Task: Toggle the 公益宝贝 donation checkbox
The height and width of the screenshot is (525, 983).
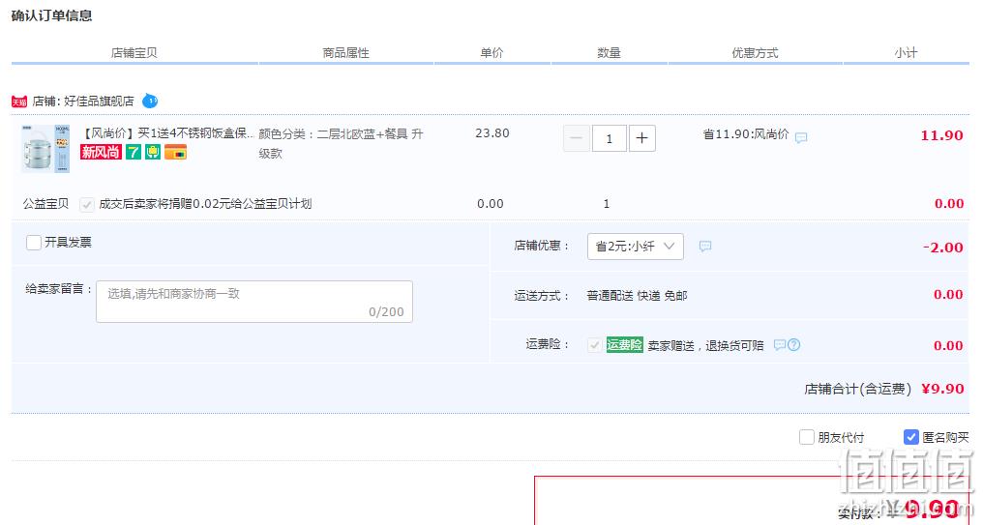Action: click(x=86, y=204)
